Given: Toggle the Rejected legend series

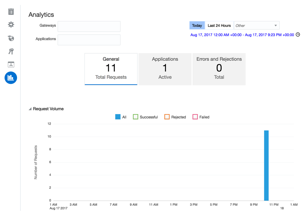Looking at the screenshot, I should coord(175,117).
